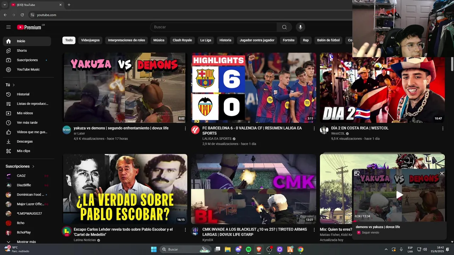Image resolution: width=454 pixels, height=255 pixels.
Task: Click the search magnifier button
Action: click(284, 27)
